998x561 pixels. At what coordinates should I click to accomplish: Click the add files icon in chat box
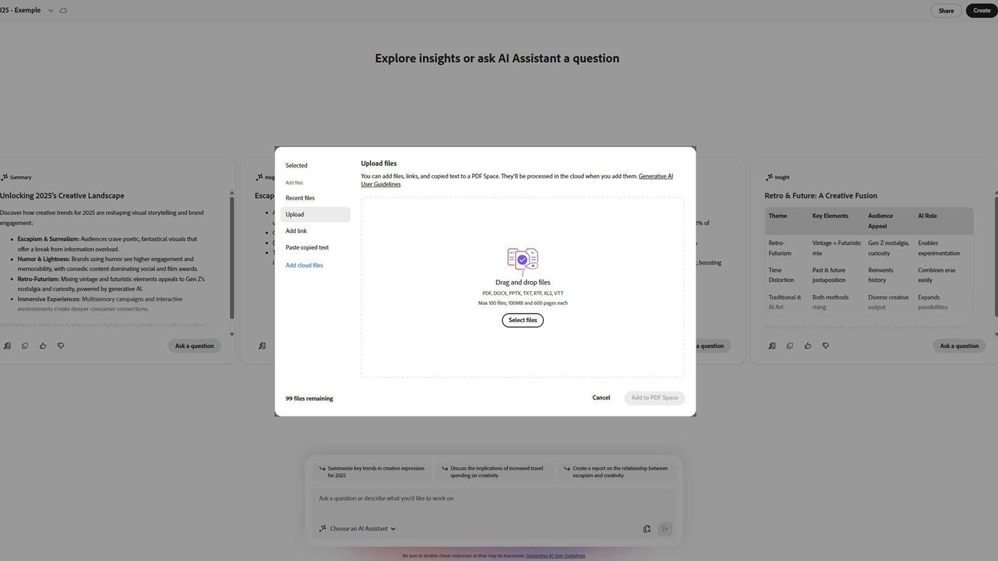[x=647, y=529]
